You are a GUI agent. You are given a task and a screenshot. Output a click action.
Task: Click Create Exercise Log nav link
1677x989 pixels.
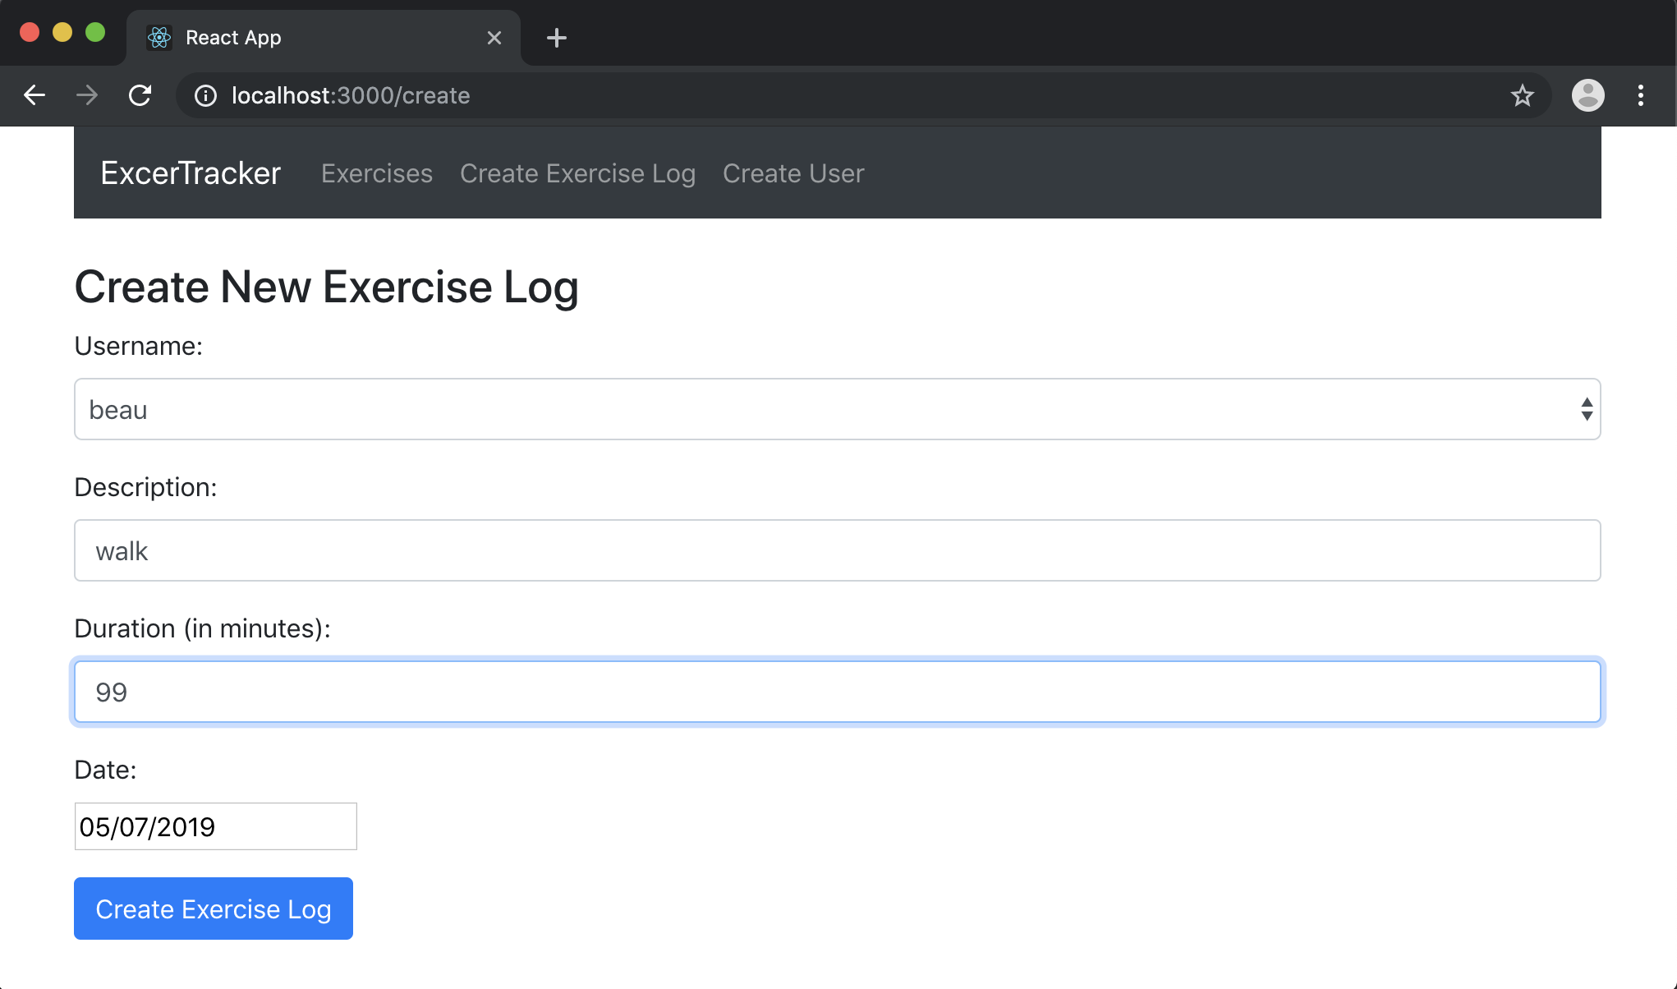click(577, 173)
